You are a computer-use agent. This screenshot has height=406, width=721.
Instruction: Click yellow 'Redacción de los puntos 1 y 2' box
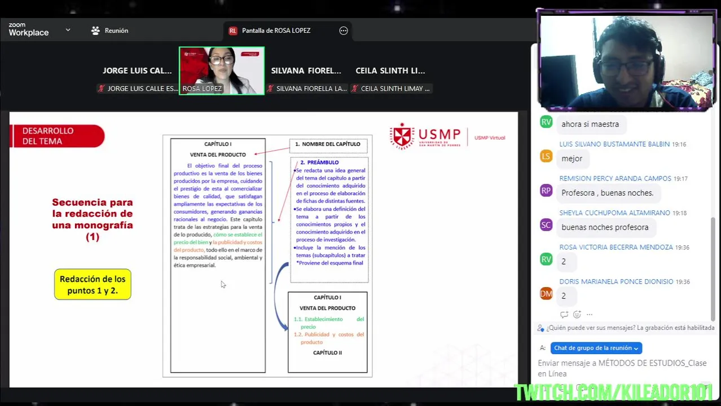(93, 285)
